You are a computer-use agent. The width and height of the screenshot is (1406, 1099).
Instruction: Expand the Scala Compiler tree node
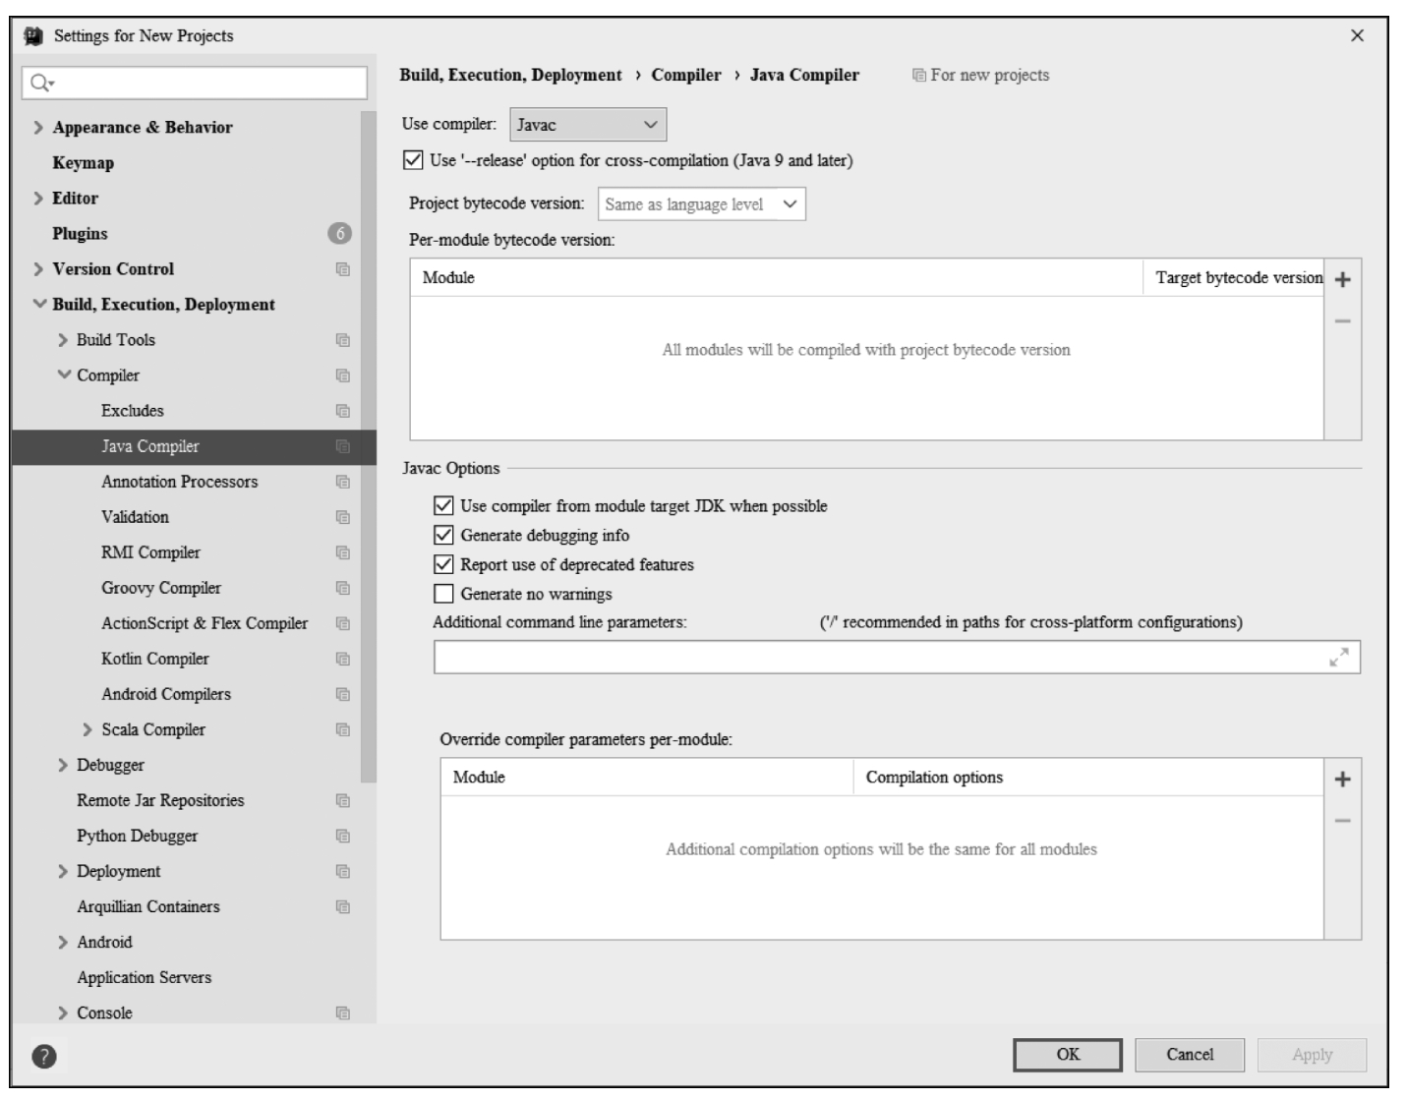(x=88, y=730)
